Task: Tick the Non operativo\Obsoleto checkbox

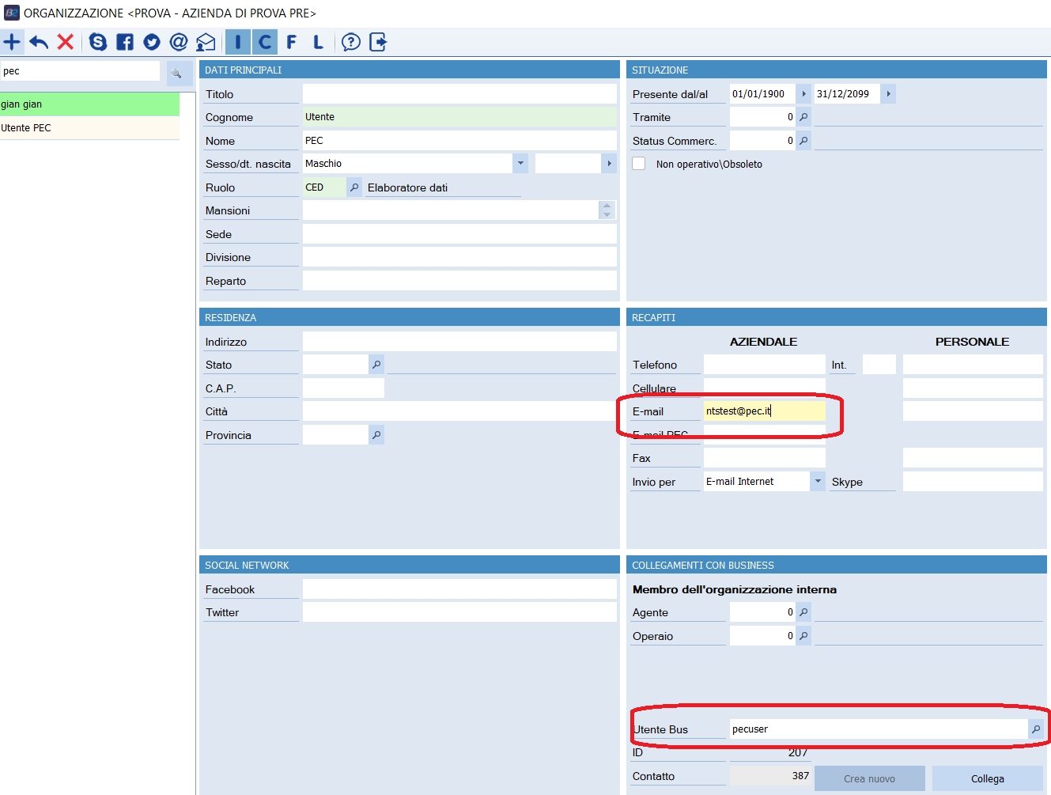Action: click(x=639, y=164)
